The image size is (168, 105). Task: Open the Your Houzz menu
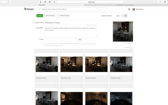[x=139, y=9]
